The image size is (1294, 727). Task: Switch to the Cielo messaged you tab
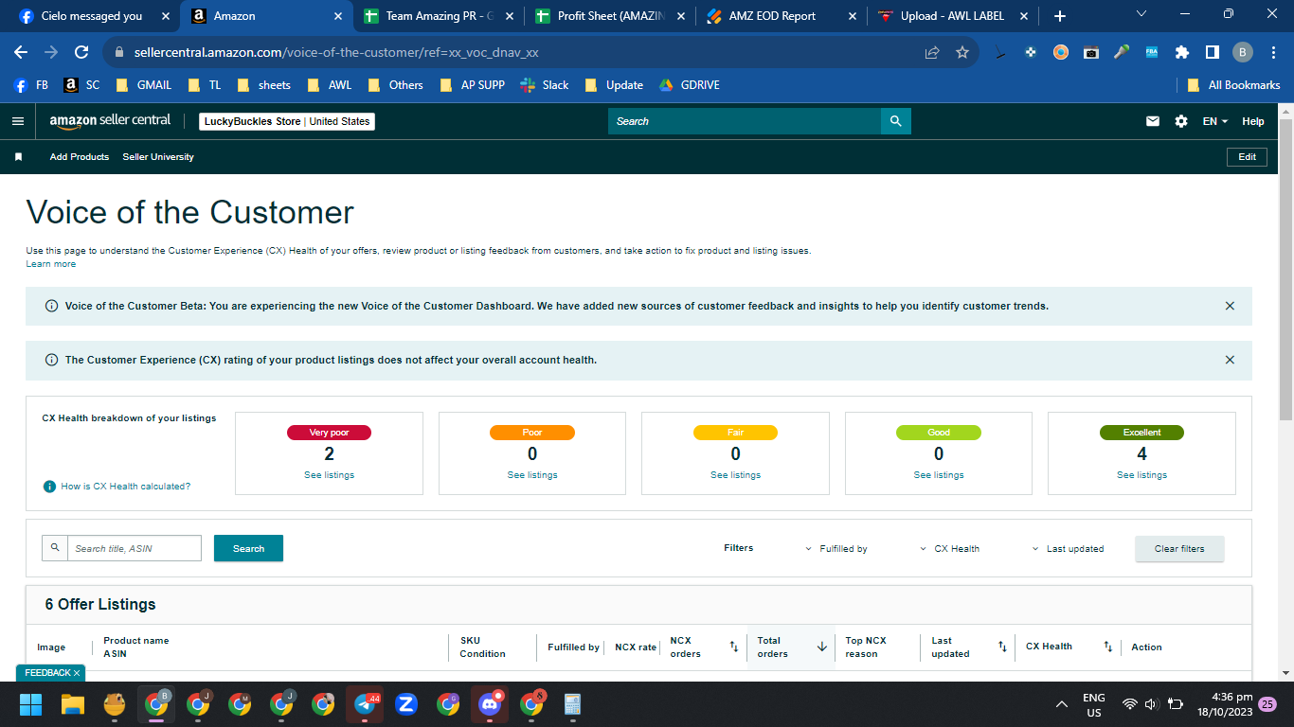[92, 16]
